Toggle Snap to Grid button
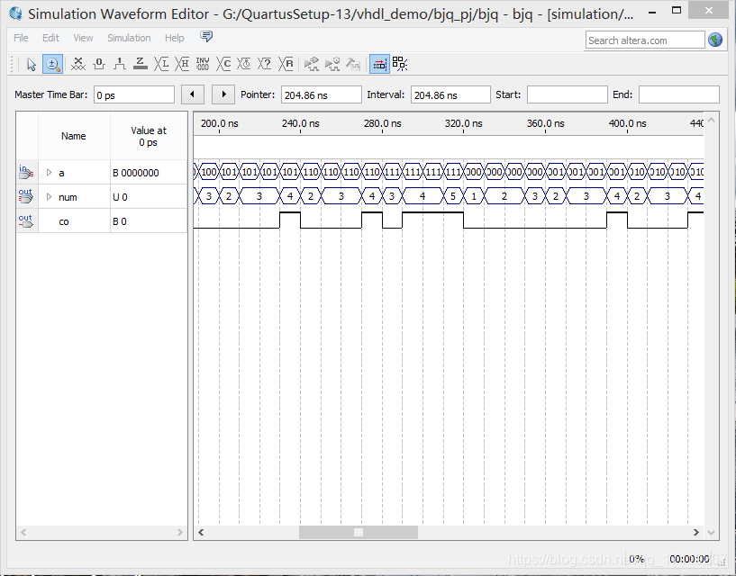736x576 pixels. [x=379, y=64]
